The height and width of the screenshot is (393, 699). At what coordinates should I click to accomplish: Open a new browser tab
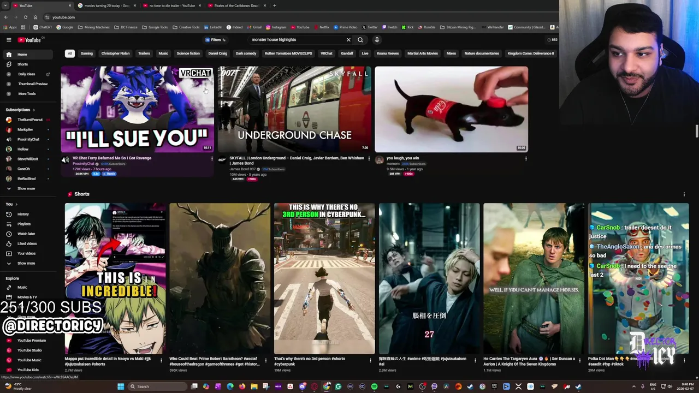click(x=275, y=5)
